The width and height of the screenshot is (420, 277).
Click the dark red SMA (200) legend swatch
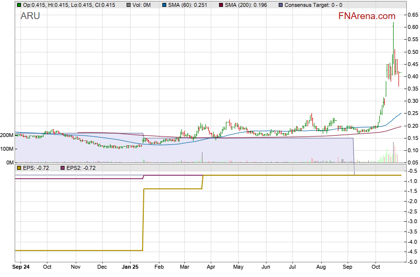pos(221,5)
